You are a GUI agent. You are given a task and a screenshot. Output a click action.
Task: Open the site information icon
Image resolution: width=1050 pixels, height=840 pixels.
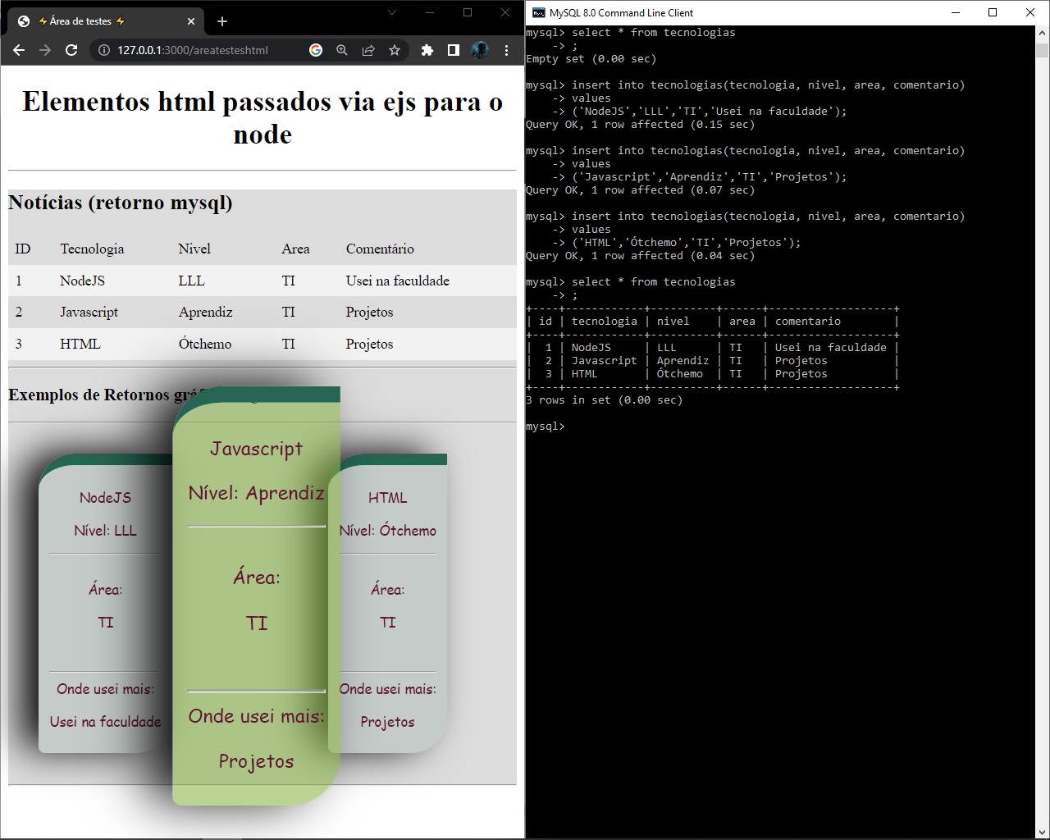tap(104, 50)
